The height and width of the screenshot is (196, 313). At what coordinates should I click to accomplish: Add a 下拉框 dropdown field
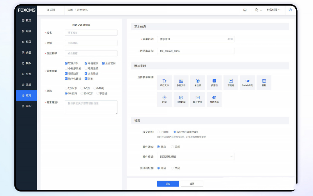click(x=231, y=83)
